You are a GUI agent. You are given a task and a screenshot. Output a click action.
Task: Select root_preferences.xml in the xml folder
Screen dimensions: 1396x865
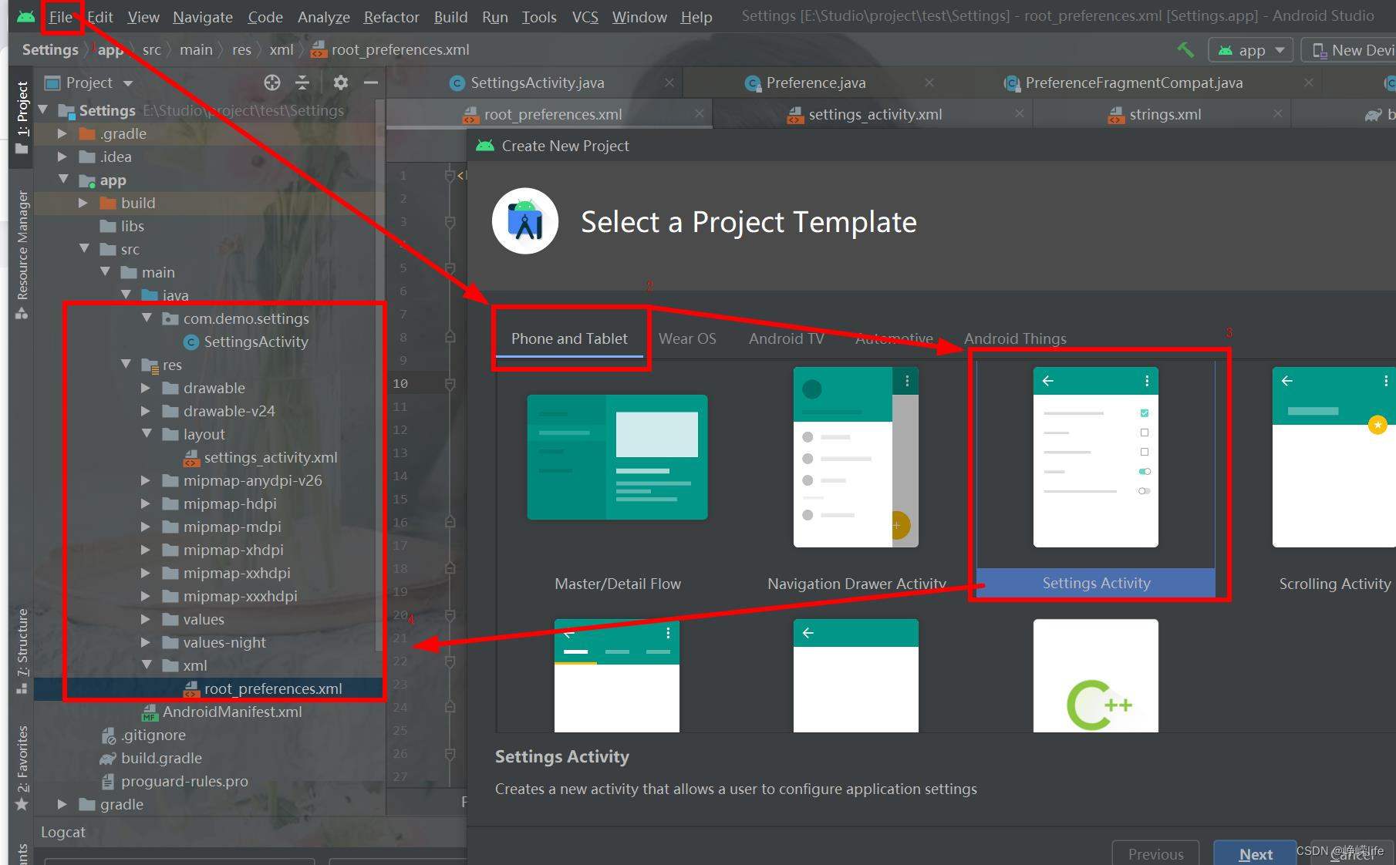(263, 688)
